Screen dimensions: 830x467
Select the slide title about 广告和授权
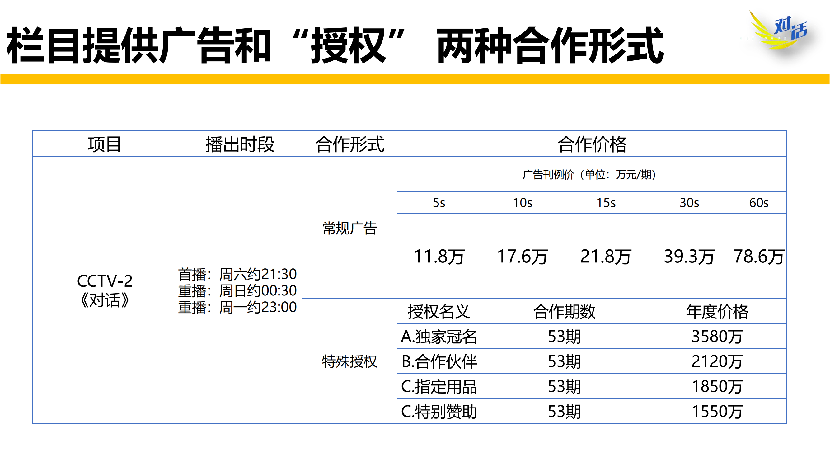pyautogui.click(x=335, y=45)
